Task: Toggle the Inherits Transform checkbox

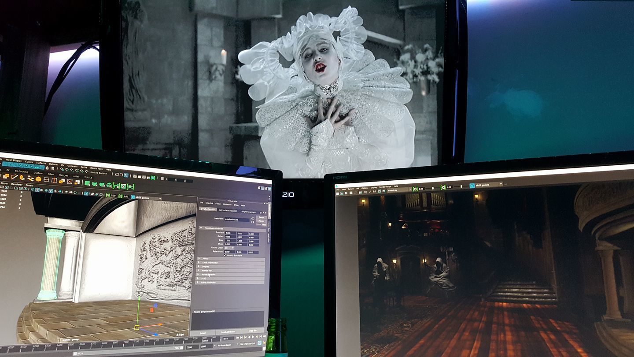Action: (x=225, y=255)
